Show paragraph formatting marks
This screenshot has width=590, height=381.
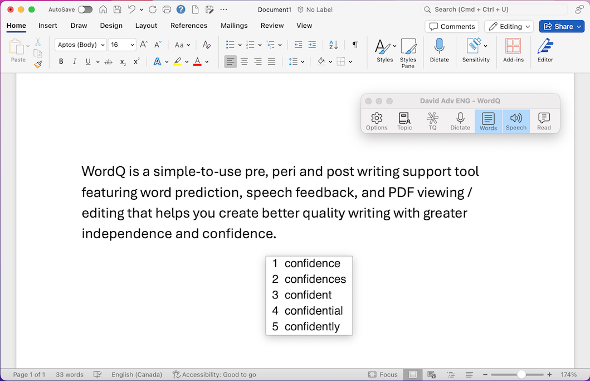(355, 44)
